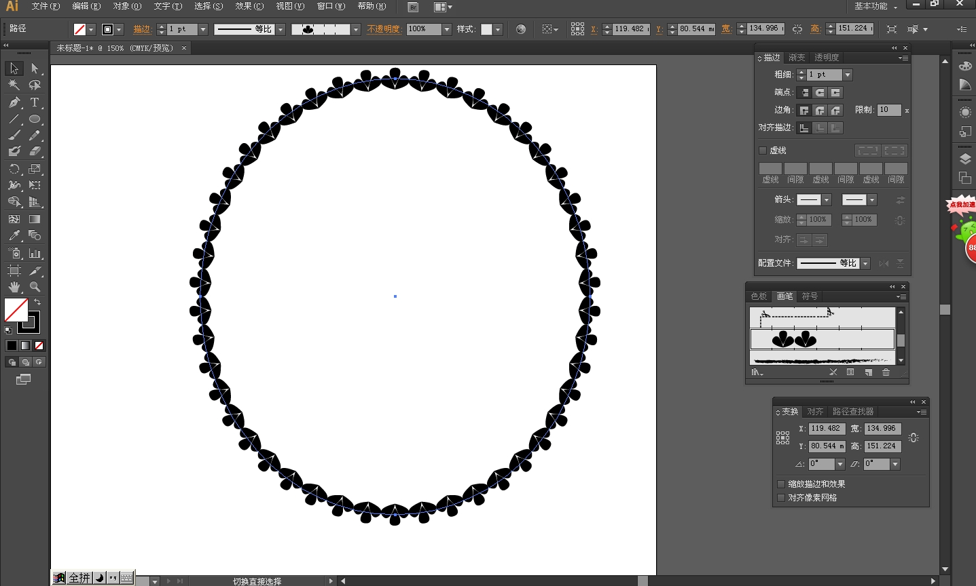Switch to the 色板 tab

(759, 296)
